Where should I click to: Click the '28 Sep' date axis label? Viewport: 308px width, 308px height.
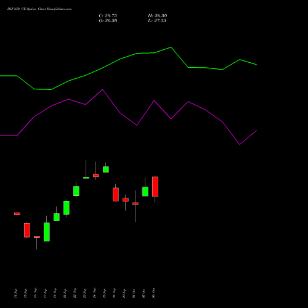(114, 293)
